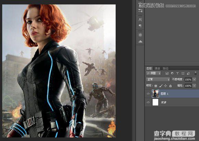Lock image pixels brush icon
Image resolution: width=199 pixels, height=141 pixels.
[161, 86]
